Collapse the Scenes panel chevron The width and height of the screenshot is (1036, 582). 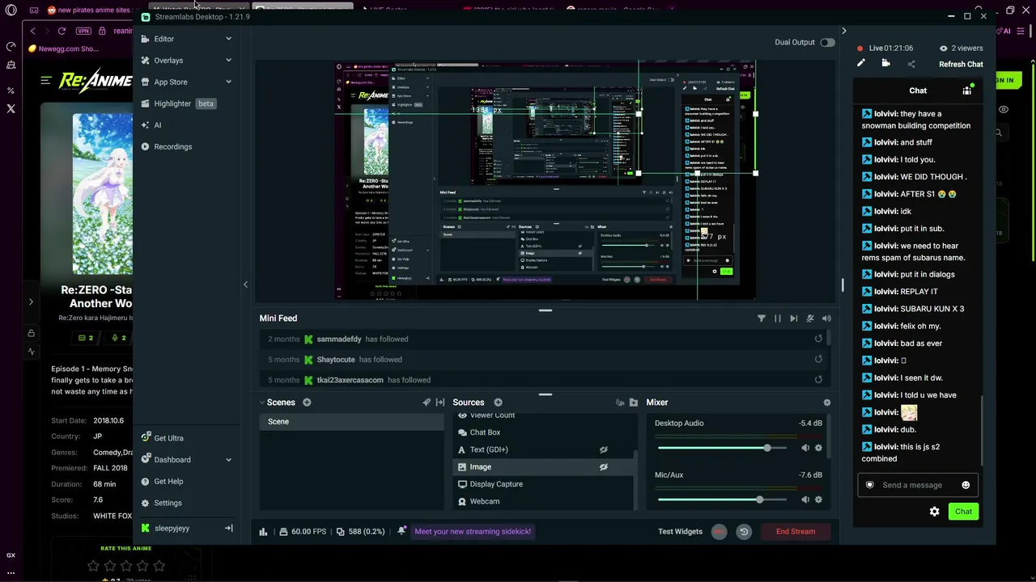pyautogui.click(x=262, y=403)
